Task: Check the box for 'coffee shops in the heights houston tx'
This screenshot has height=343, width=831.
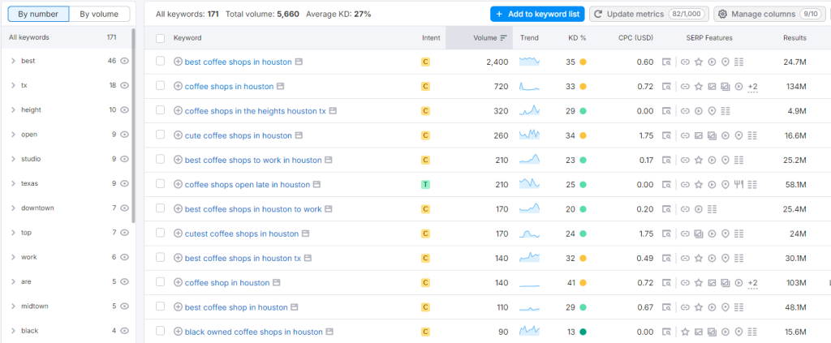Action: pos(160,111)
